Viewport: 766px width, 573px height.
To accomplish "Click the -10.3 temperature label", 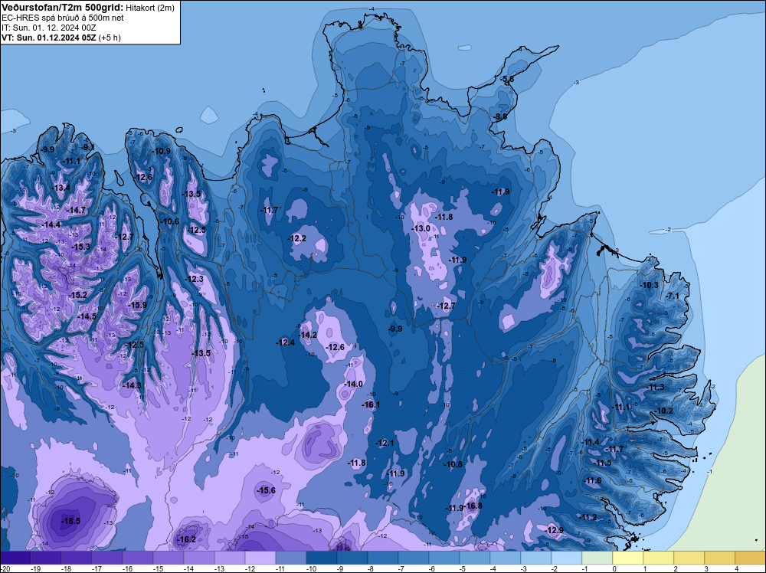I will (x=650, y=285).
